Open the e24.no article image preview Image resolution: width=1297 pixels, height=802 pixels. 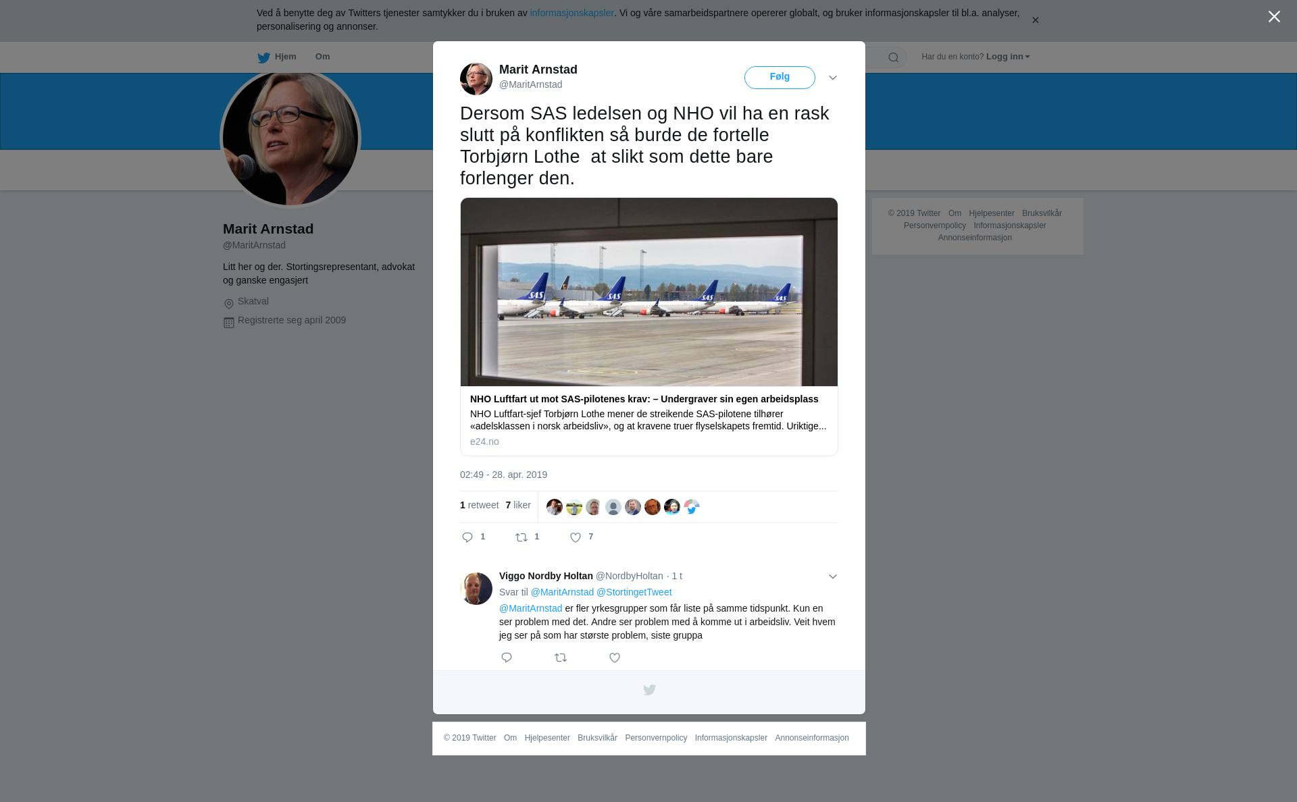coord(649,292)
